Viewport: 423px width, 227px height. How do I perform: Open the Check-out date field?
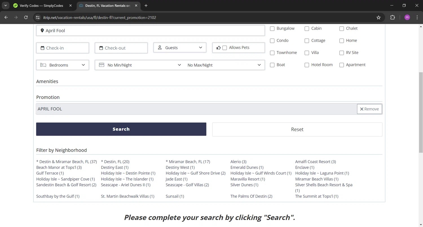pyautogui.click(x=121, y=48)
